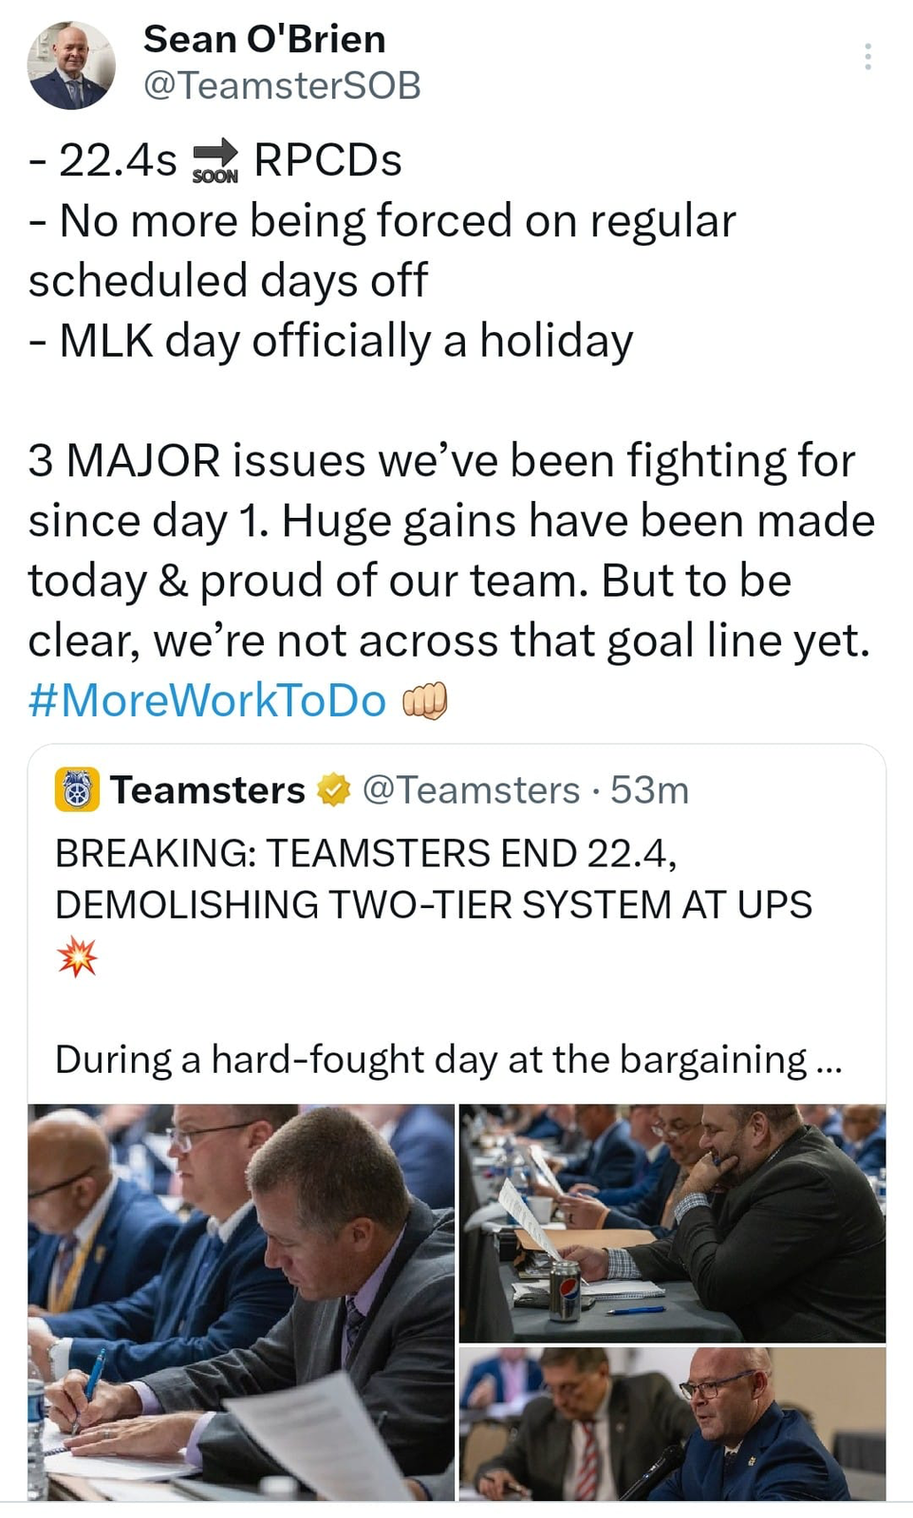
Task: Open the #MoreWorkToDo hashtag
Action: point(208,700)
